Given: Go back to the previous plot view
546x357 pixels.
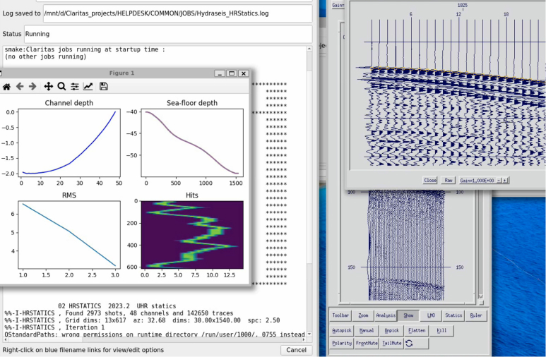Looking at the screenshot, I should click(20, 87).
